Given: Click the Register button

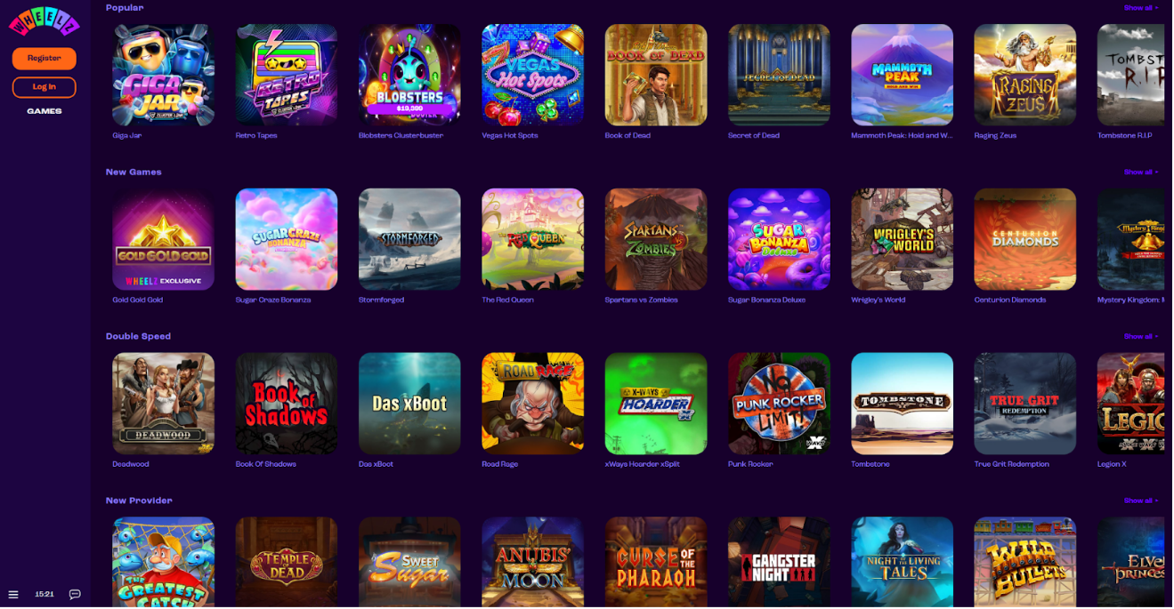Looking at the screenshot, I should 45,59.
